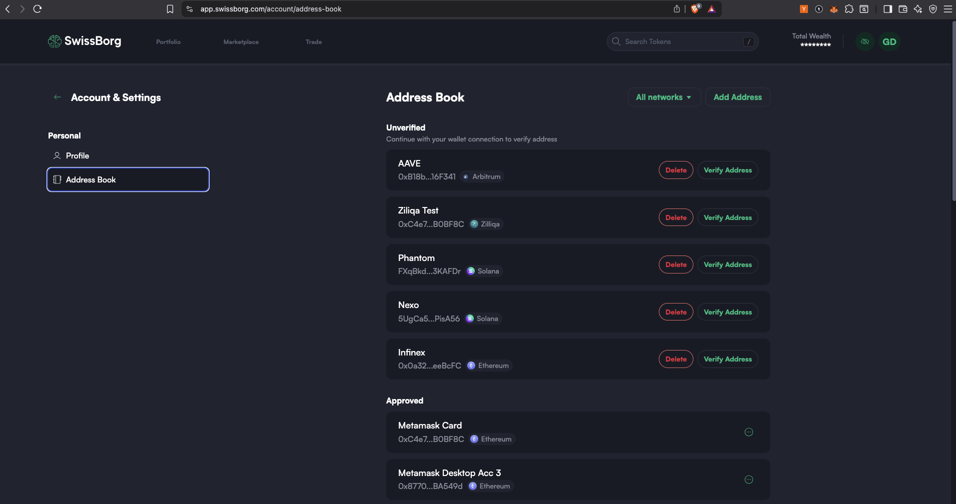Toggle the browser sidebar panel
This screenshot has width=956, height=504.
tap(888, 9)
